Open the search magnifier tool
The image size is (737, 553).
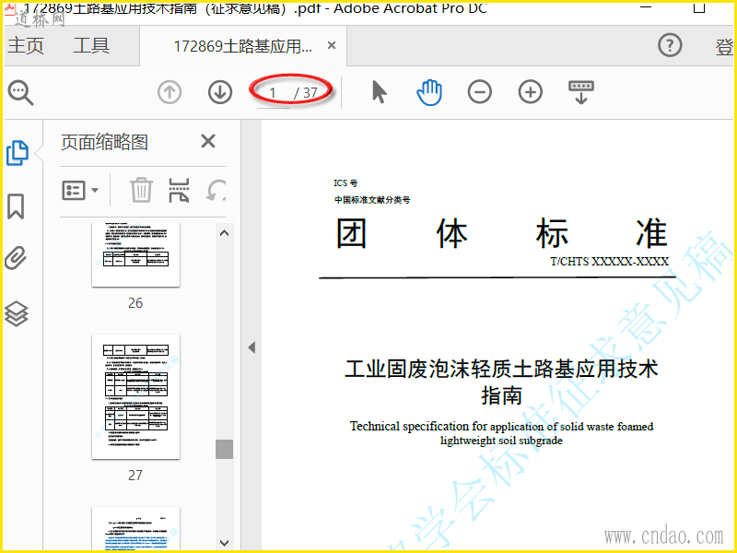point(20,92)
